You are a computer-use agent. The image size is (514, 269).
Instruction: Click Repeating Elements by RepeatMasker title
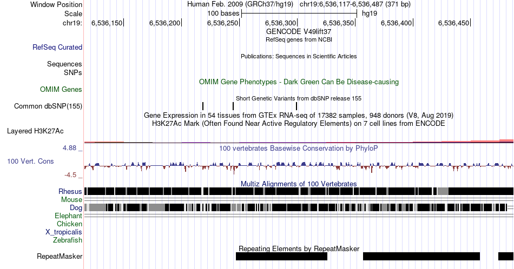point(299,248)
